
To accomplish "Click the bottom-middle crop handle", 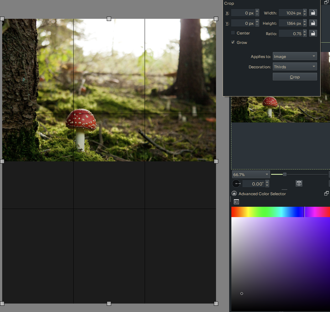I will pyautogui.click(x=109, y=303).
